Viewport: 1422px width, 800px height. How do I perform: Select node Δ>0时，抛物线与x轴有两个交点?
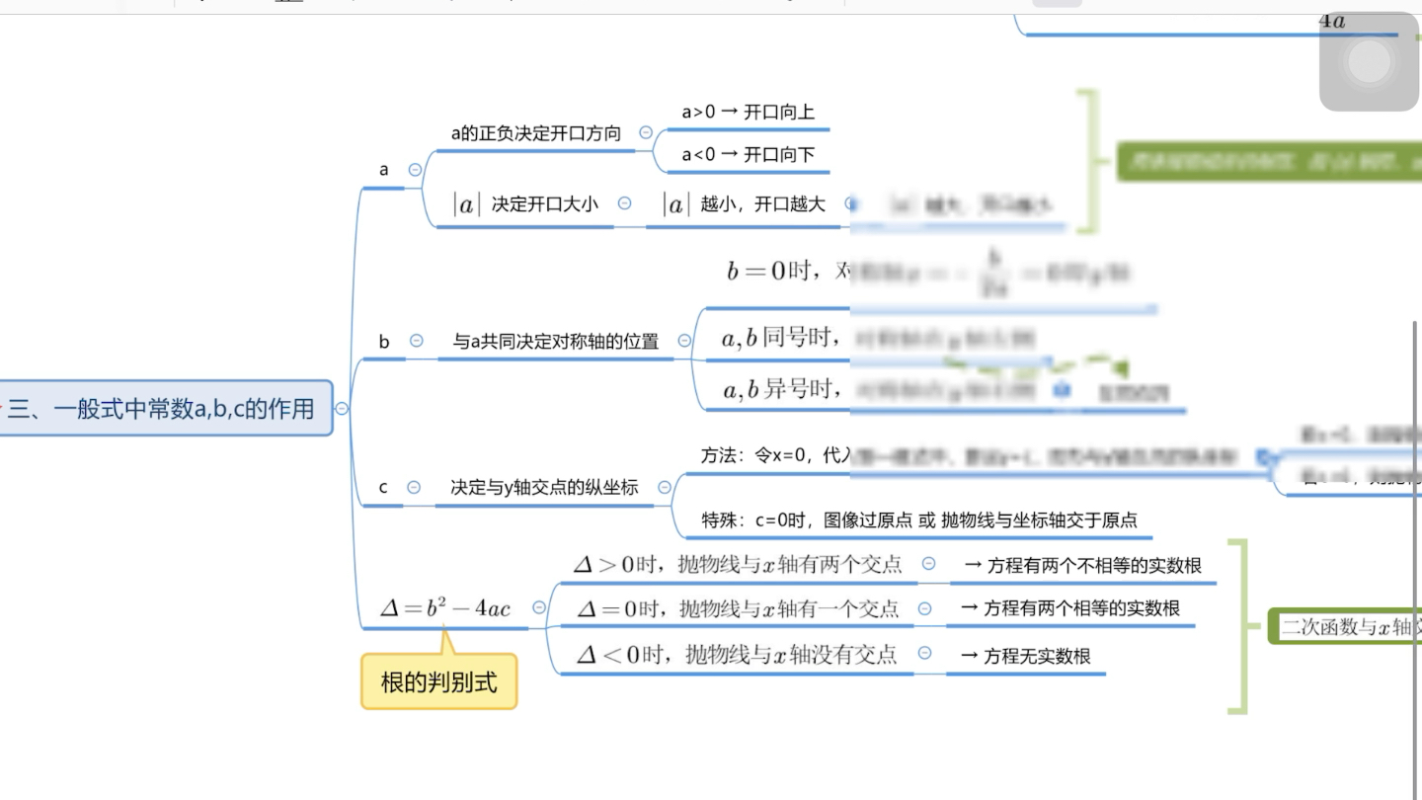738,565
